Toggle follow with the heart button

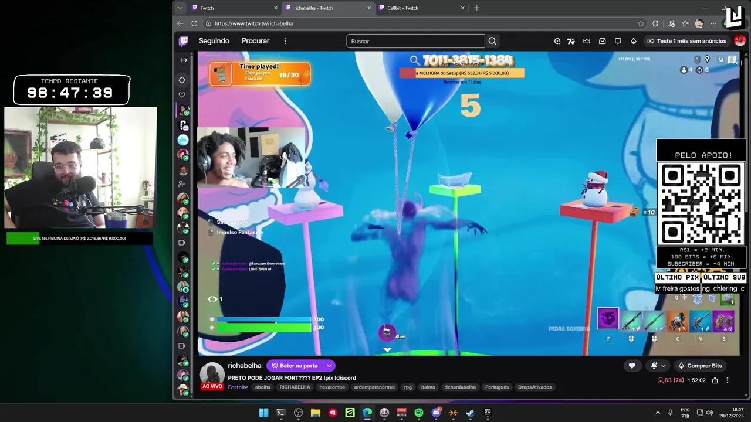tap(632, 366)
